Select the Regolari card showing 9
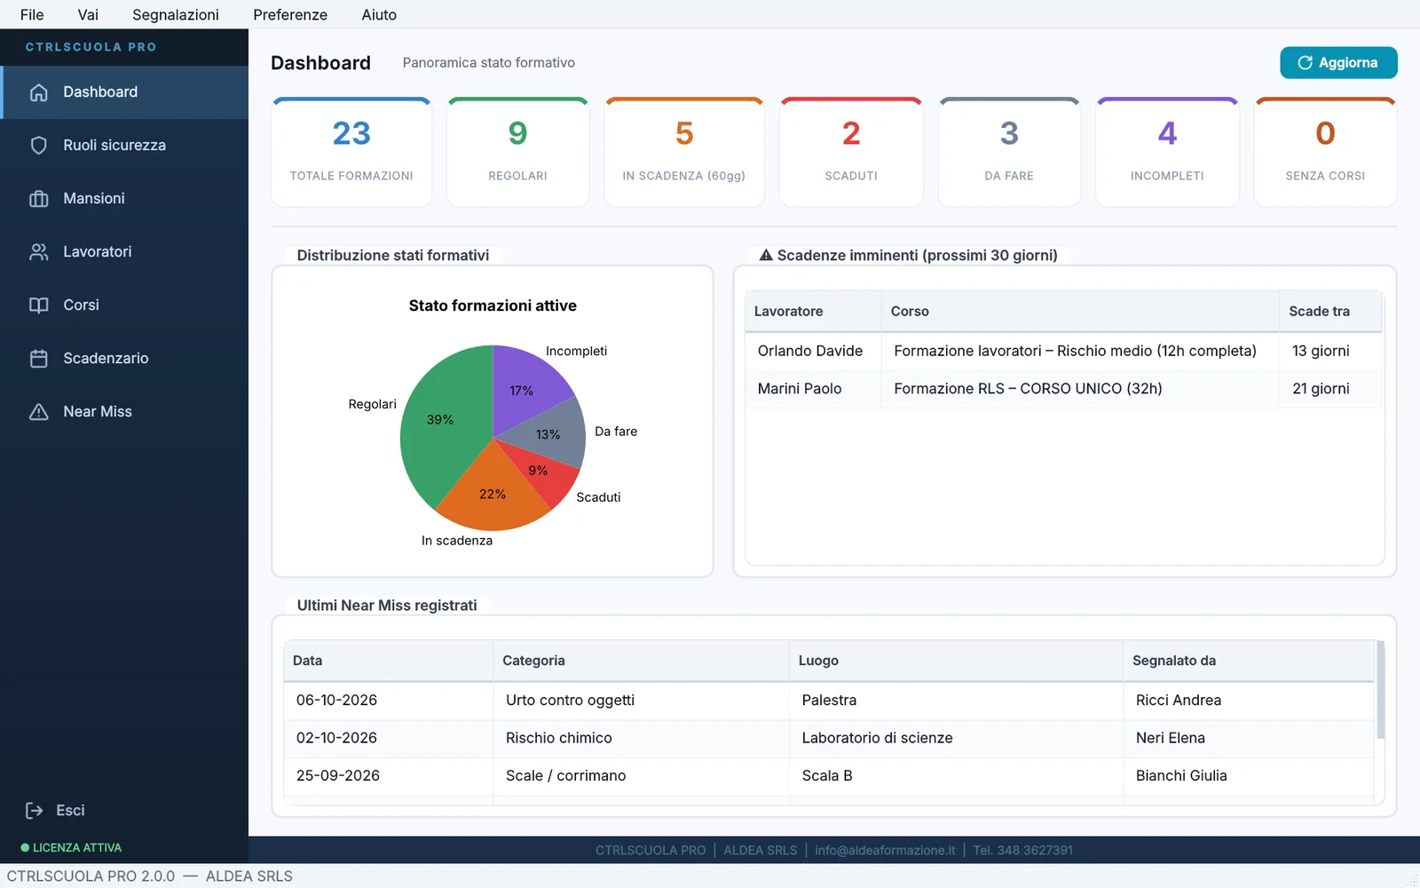This screenshot has width=1420, height=888. [x=517, y=152]
